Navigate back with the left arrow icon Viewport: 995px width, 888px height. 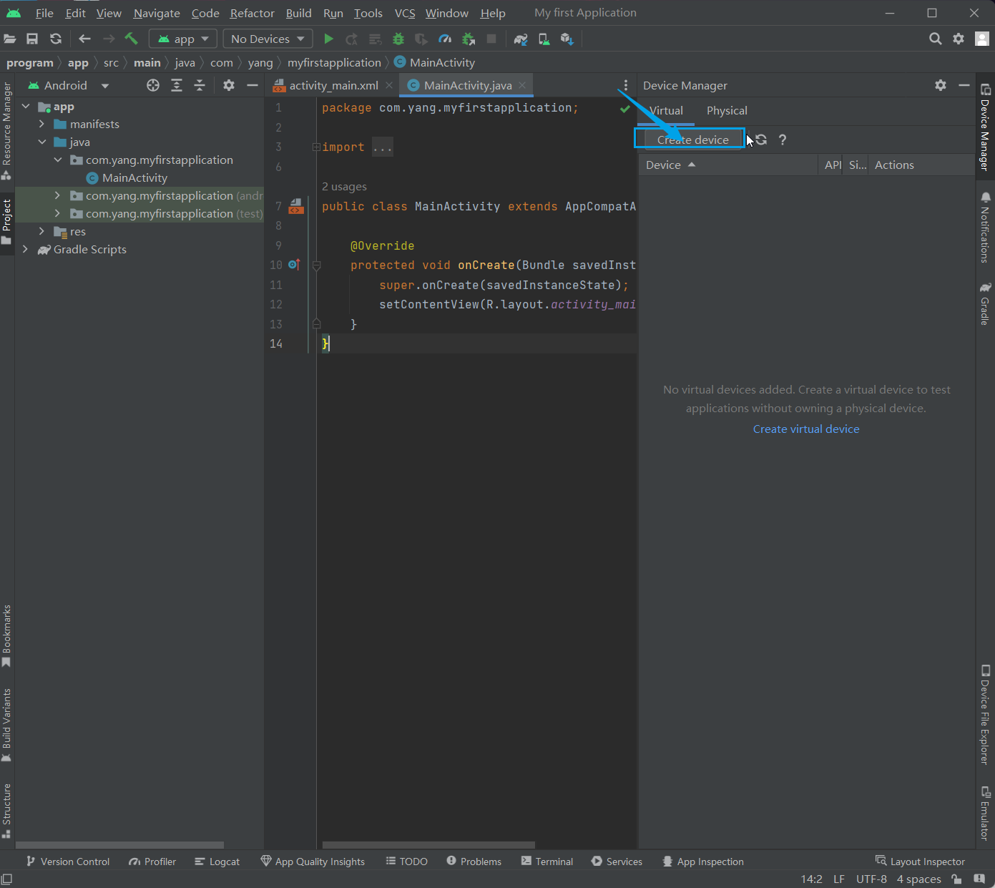[84, 39]
